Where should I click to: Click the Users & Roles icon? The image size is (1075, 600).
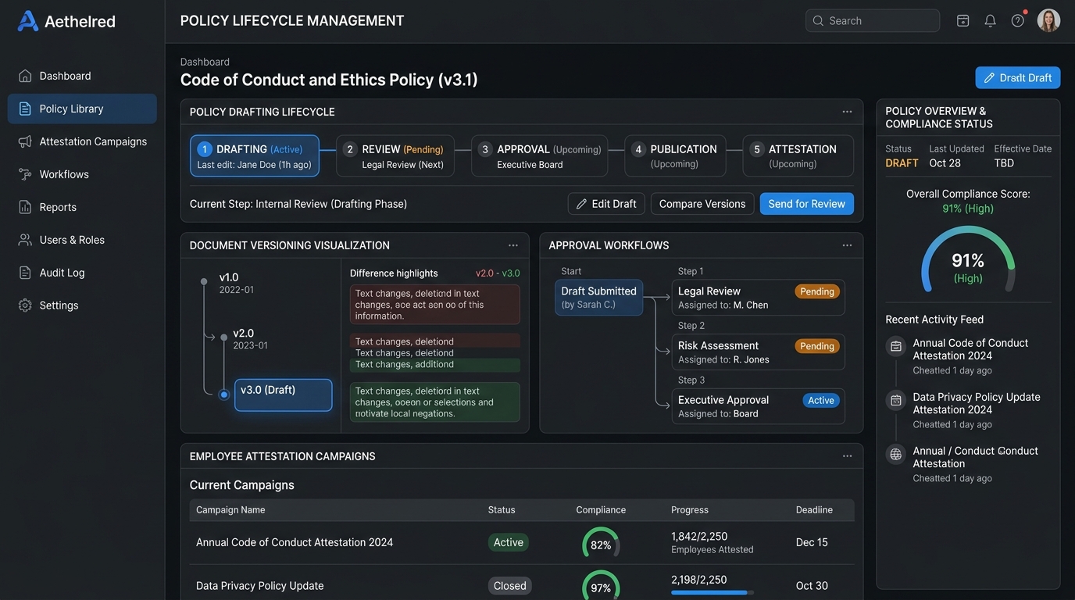(x=25, y=240)
